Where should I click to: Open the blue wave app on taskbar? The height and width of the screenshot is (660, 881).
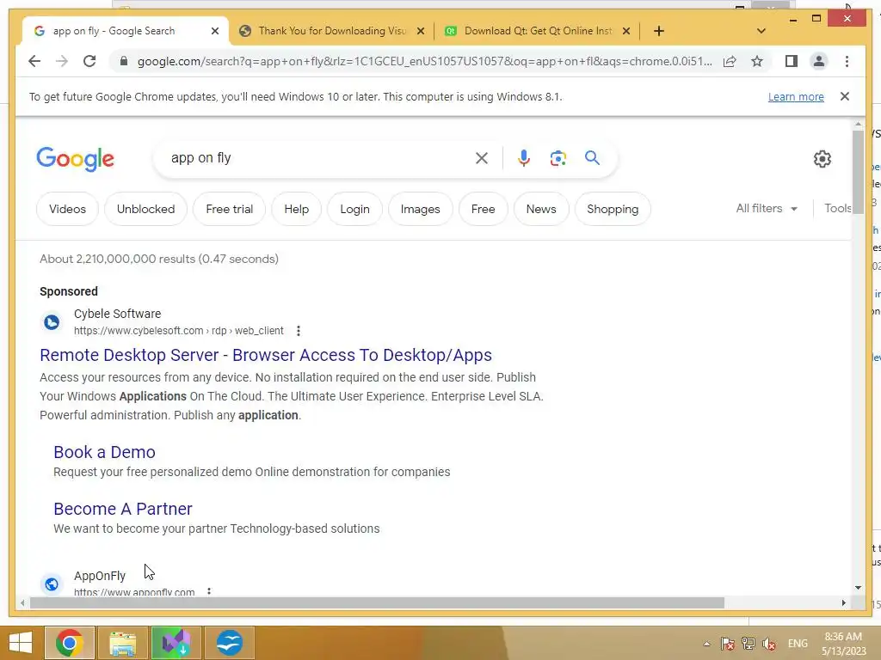point(229,643)
